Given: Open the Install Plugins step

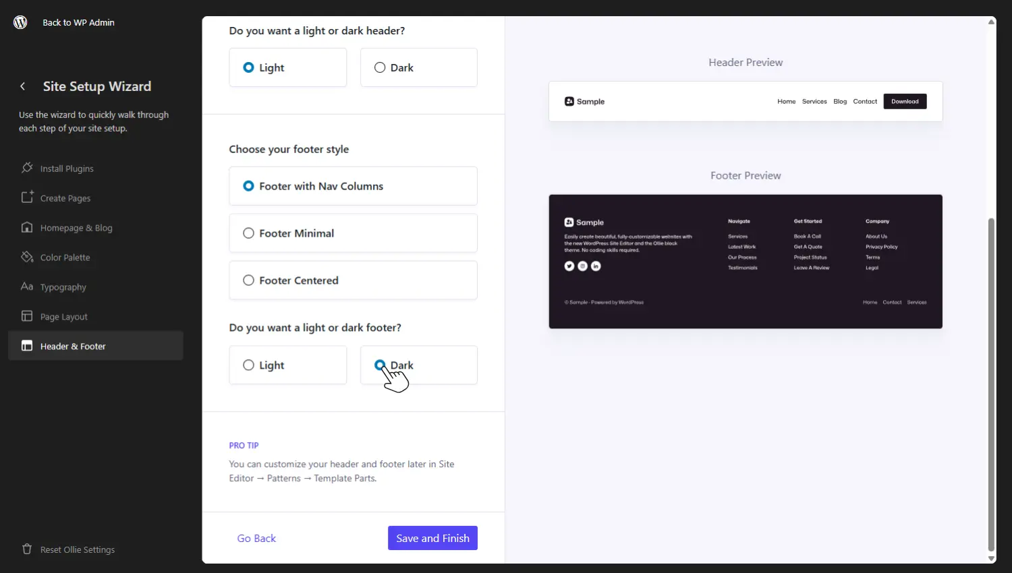Looking at the screenshot, I should 96,169.
